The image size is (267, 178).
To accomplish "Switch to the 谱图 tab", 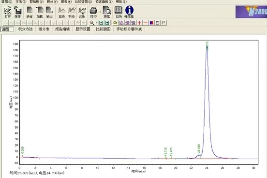I will point(7,30).
